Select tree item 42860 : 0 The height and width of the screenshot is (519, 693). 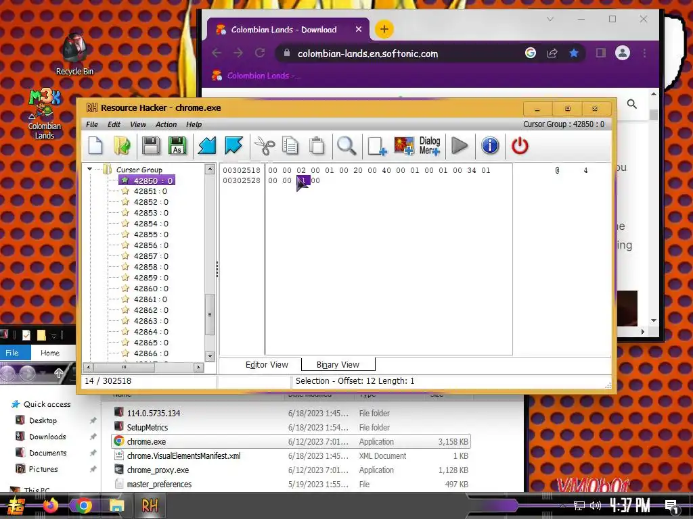(151, 288)
